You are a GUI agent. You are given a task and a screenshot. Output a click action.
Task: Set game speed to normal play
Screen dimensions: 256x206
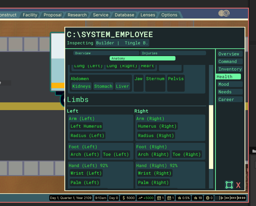click(221, 198)
